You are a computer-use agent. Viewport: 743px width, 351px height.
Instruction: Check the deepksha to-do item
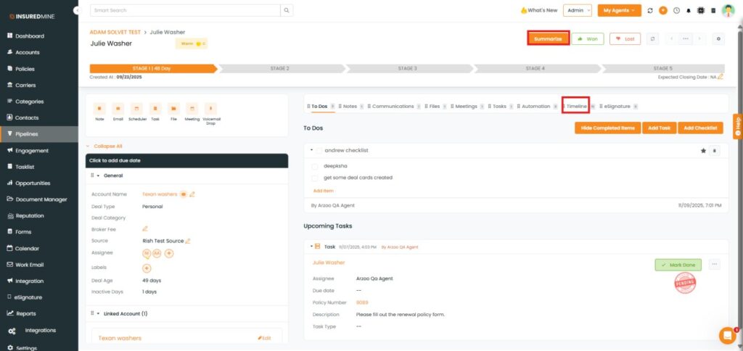point(315,166)
